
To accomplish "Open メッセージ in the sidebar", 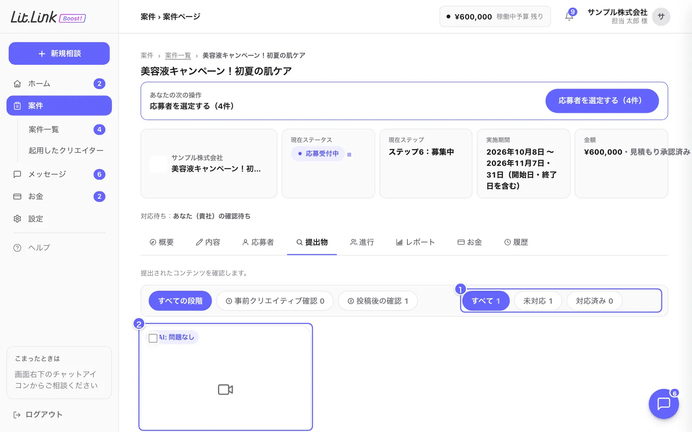I will pos(59,174).
